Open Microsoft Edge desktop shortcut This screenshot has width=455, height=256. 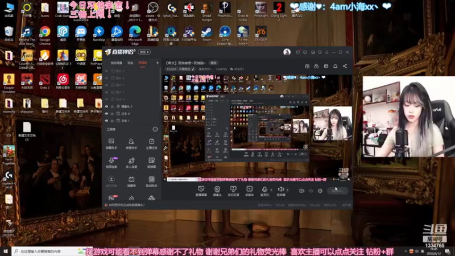point(135,35)
